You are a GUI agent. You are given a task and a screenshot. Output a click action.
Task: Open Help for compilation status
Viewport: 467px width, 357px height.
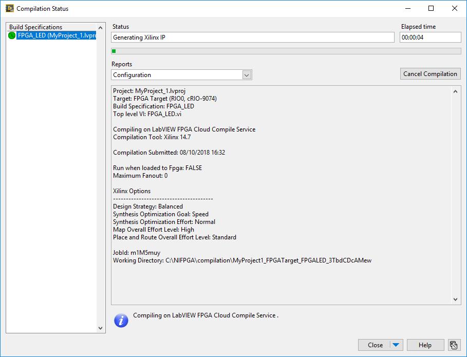[x=425, y=345]
